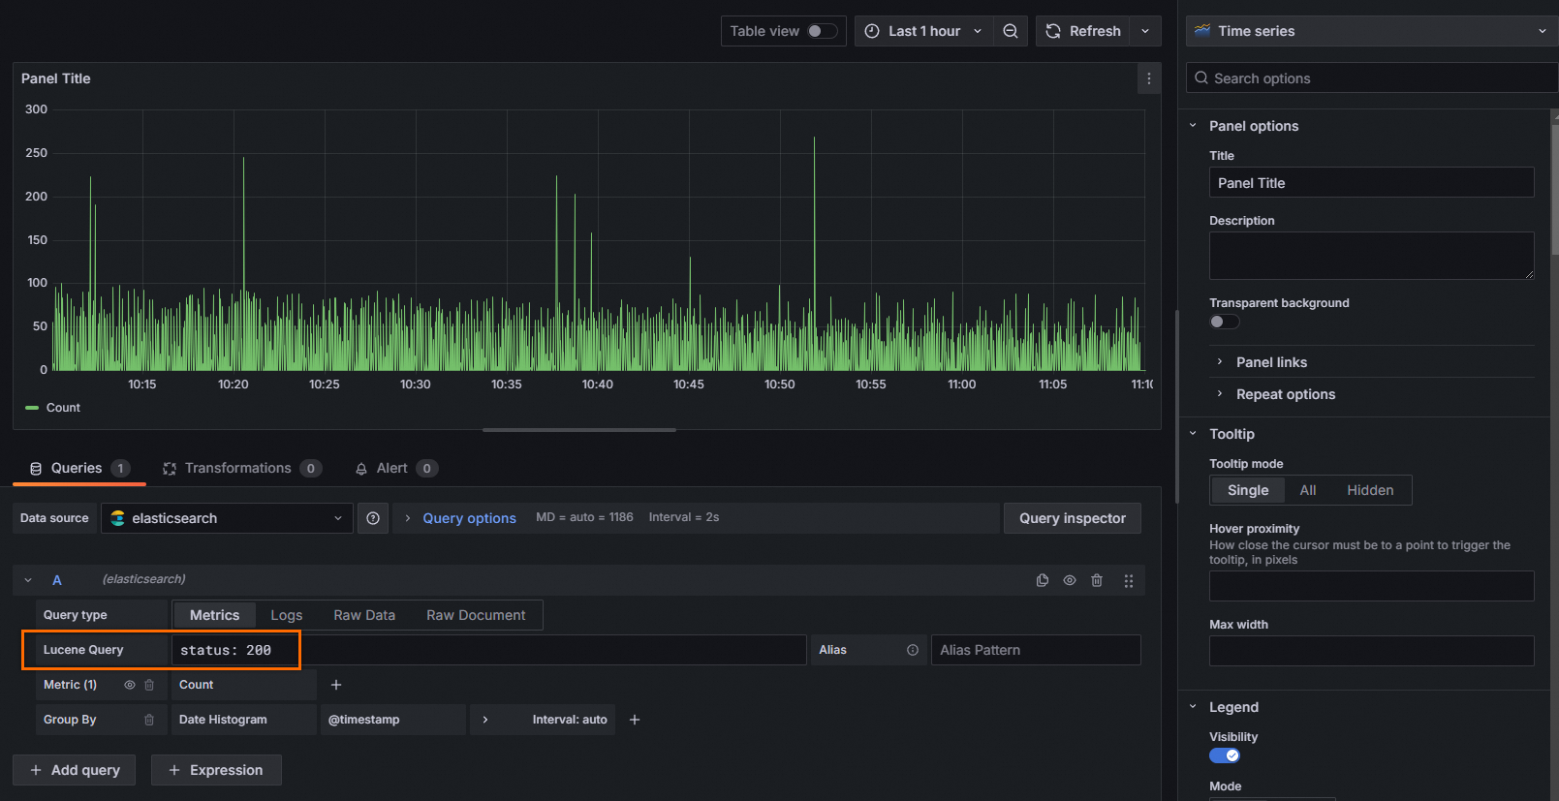Click the Query inspector button
The height and width of the screenshot is (801, 1559).
[1072, 518]
